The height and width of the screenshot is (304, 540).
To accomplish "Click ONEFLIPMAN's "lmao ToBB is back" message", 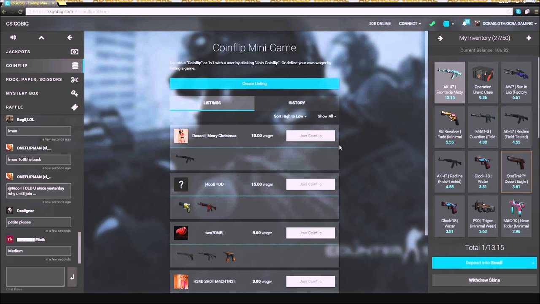I will tap(38, 160).
